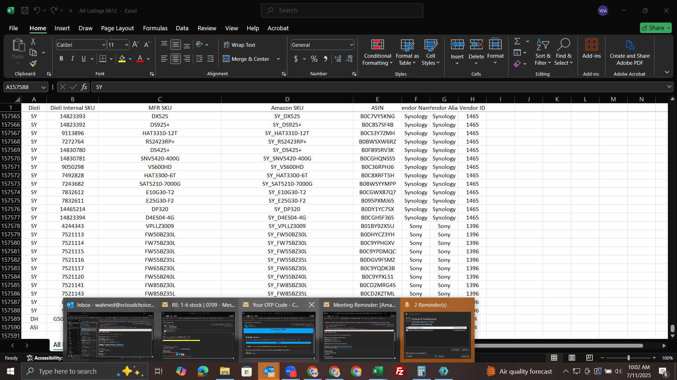Switch to the Insert tab
Image resolution: width=677 pixels, height=380 pixels.
pos(62,28)
